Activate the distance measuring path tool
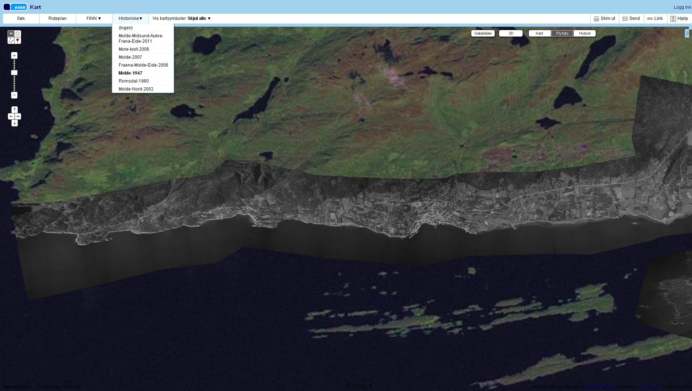This screenshot has height=391, width=692. pyautogui.click(x=11, y=41)
